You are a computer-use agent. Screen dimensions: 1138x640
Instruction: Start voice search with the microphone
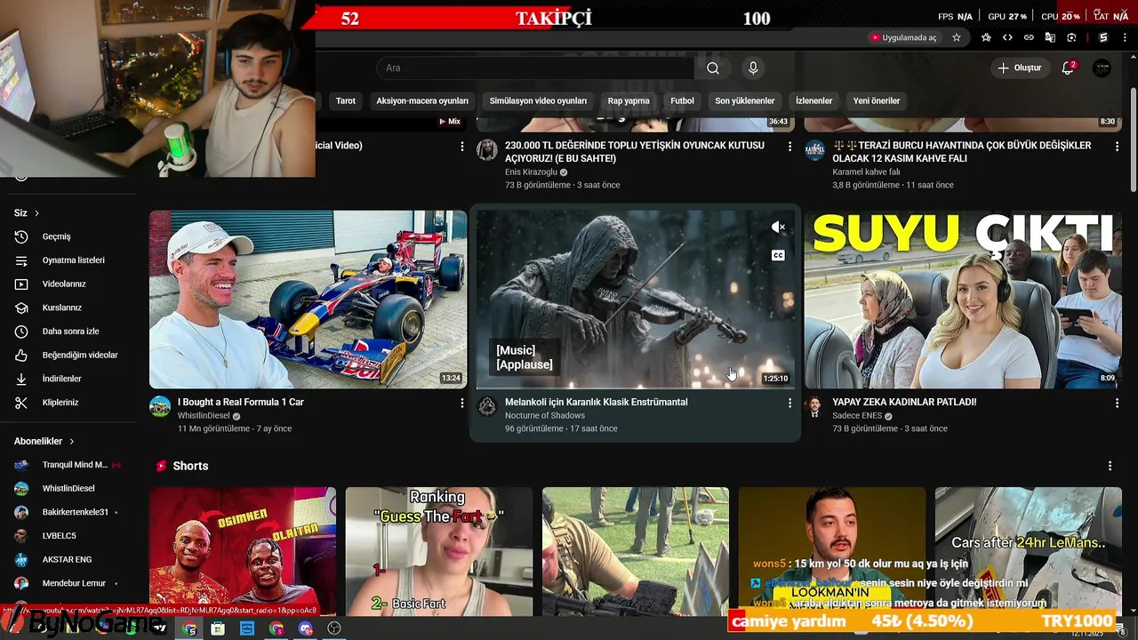point(753,68)
